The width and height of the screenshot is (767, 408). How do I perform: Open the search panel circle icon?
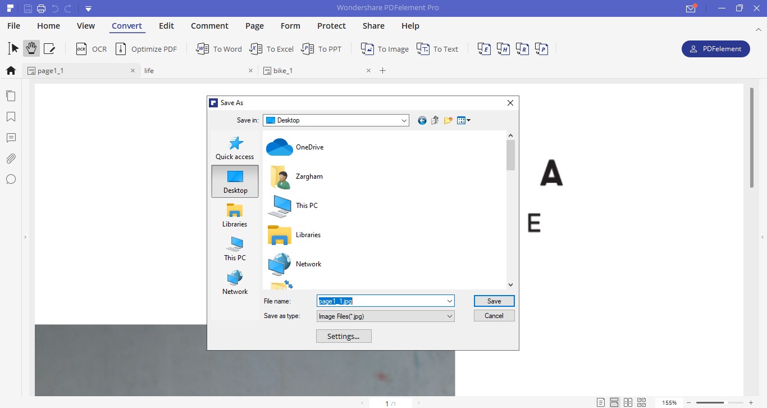11,179
